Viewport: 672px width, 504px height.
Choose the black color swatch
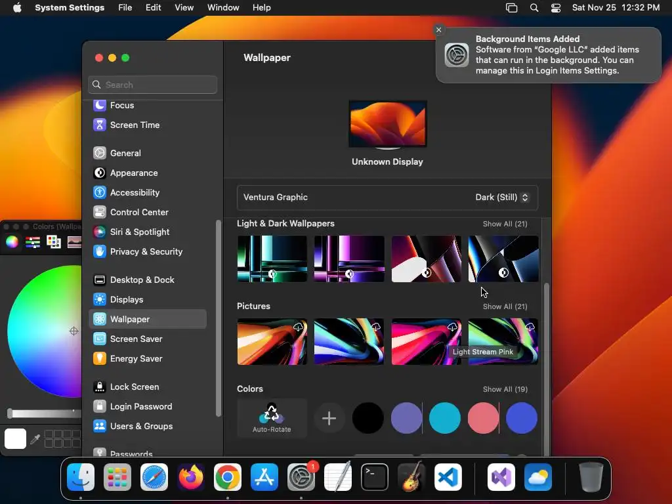pos(367,418)
